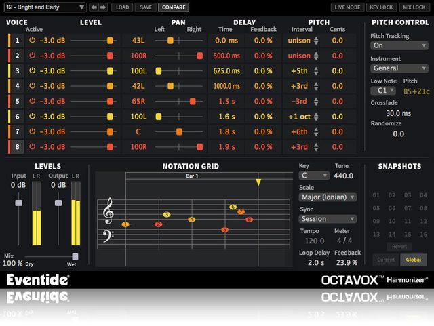Click the Revert snapshot button

399,247
